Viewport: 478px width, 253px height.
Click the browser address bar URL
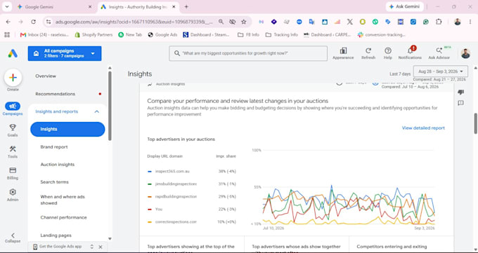pos(134,22)
